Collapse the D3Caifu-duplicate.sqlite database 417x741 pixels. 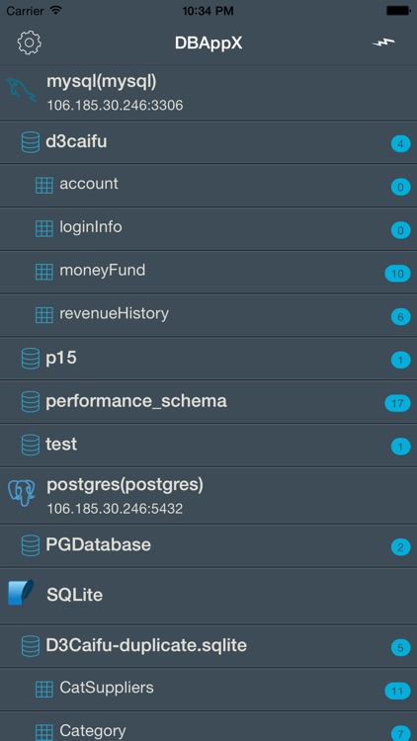pyautogui.click(x=208, y=646)
